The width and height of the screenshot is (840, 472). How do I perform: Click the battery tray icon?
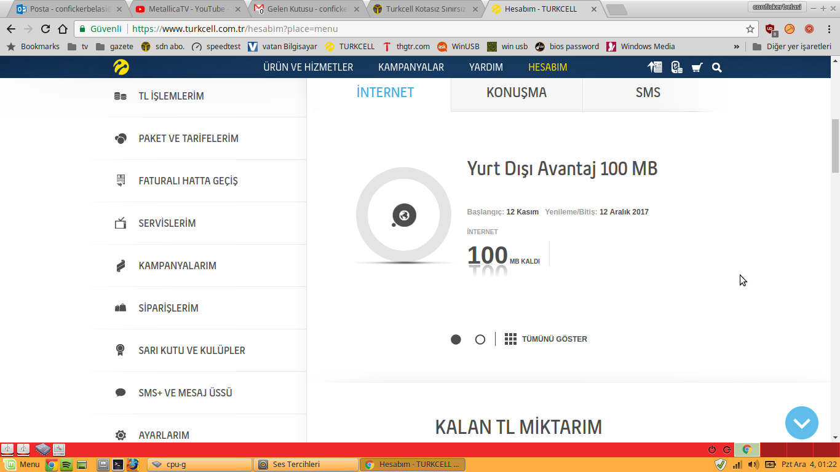(x=769, y=465)
